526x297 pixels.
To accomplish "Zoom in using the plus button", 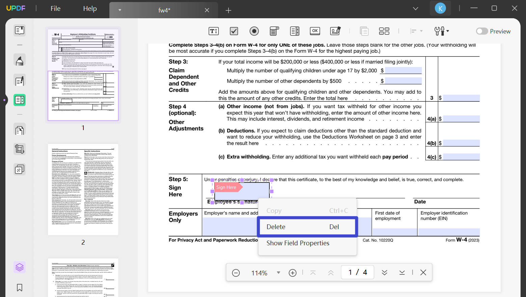I will [292, 272].
